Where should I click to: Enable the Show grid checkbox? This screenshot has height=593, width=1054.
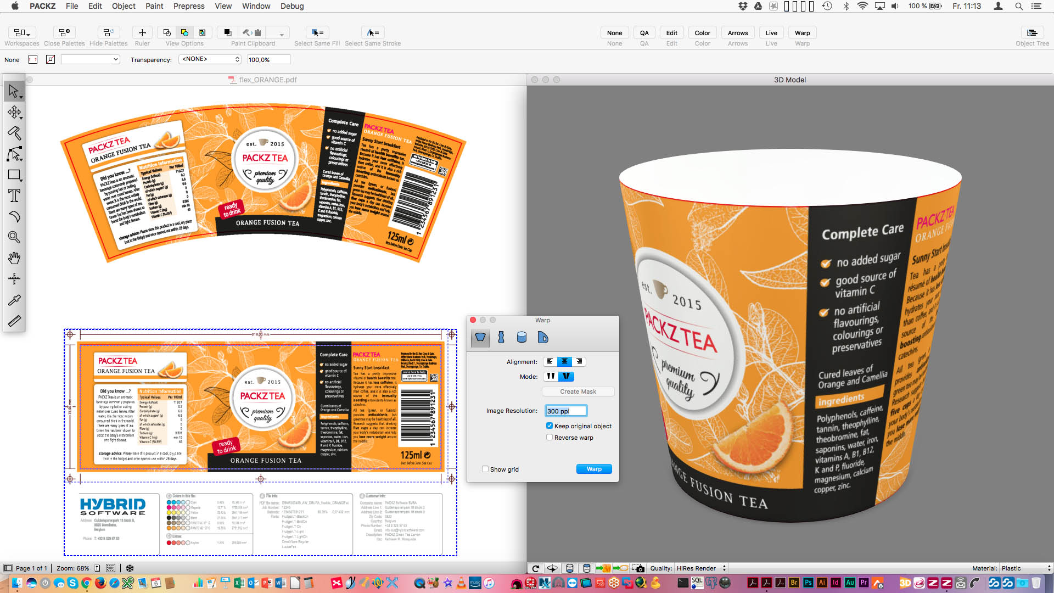(x=485, y=469)
